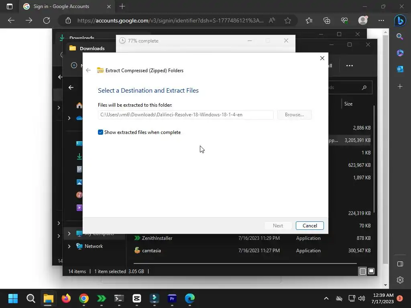Open the Music quick access icon
411x308 pixels.
click(x=79, y=195)
